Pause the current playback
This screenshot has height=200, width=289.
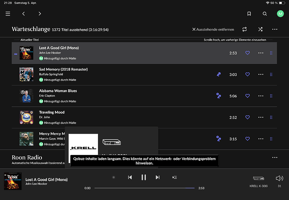pos(144,177)
